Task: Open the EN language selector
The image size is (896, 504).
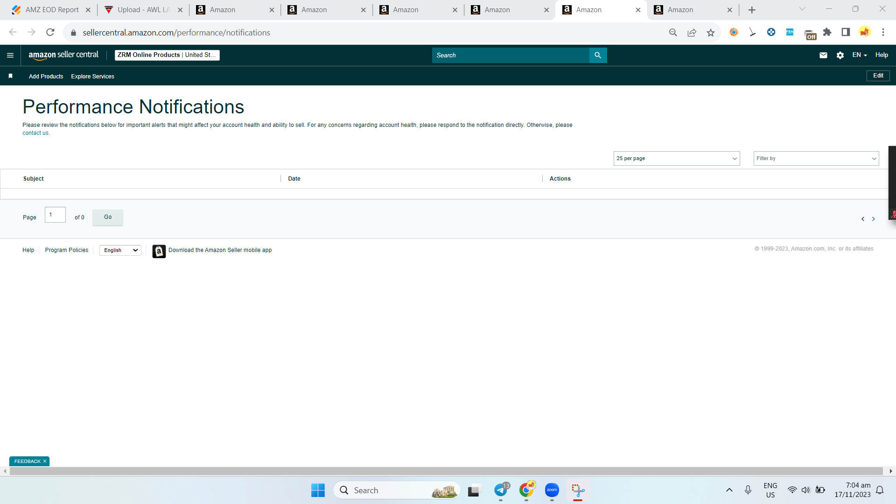Action: [860, 55]
